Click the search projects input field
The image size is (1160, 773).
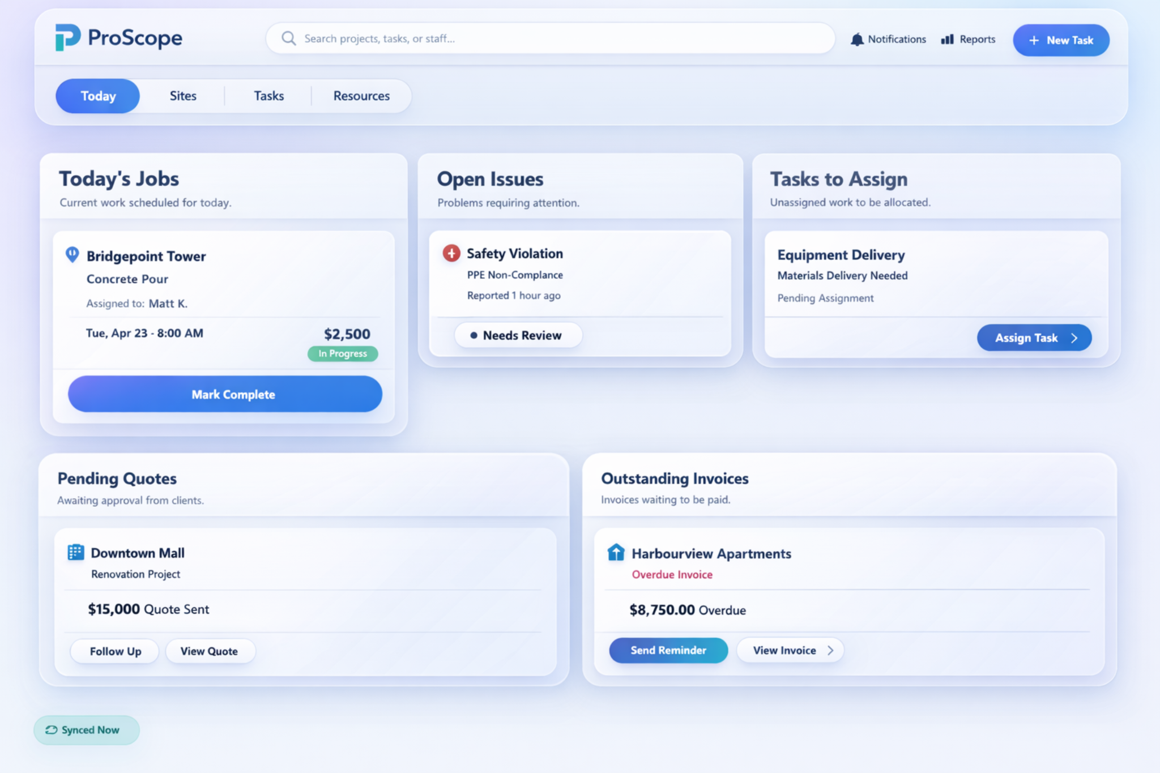coord(549,38)
